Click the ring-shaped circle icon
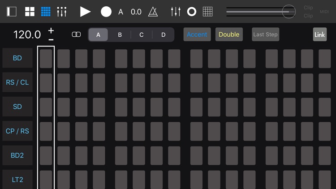The height and width of the screenshot is (189, 336). pyautogui.click(x=192, y=12)
